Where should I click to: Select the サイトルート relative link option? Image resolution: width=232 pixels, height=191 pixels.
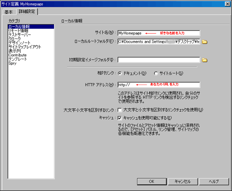(x=156, y=73)
